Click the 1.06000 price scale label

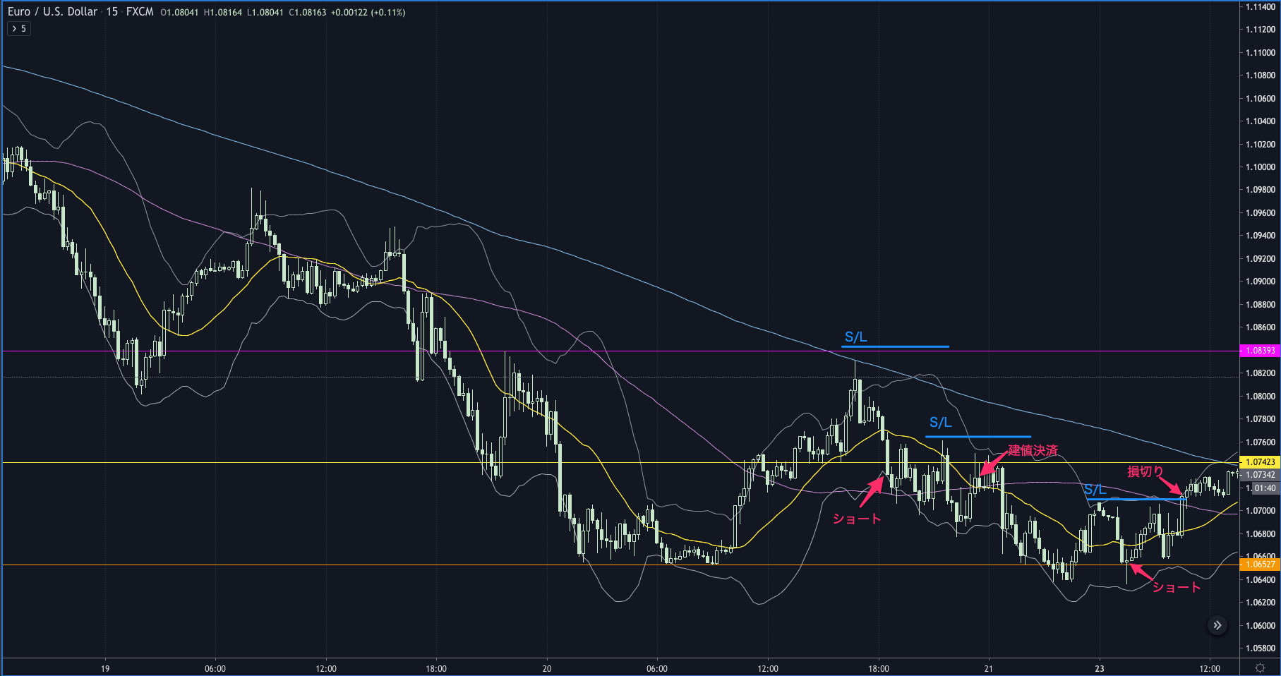pos(1261,625)
